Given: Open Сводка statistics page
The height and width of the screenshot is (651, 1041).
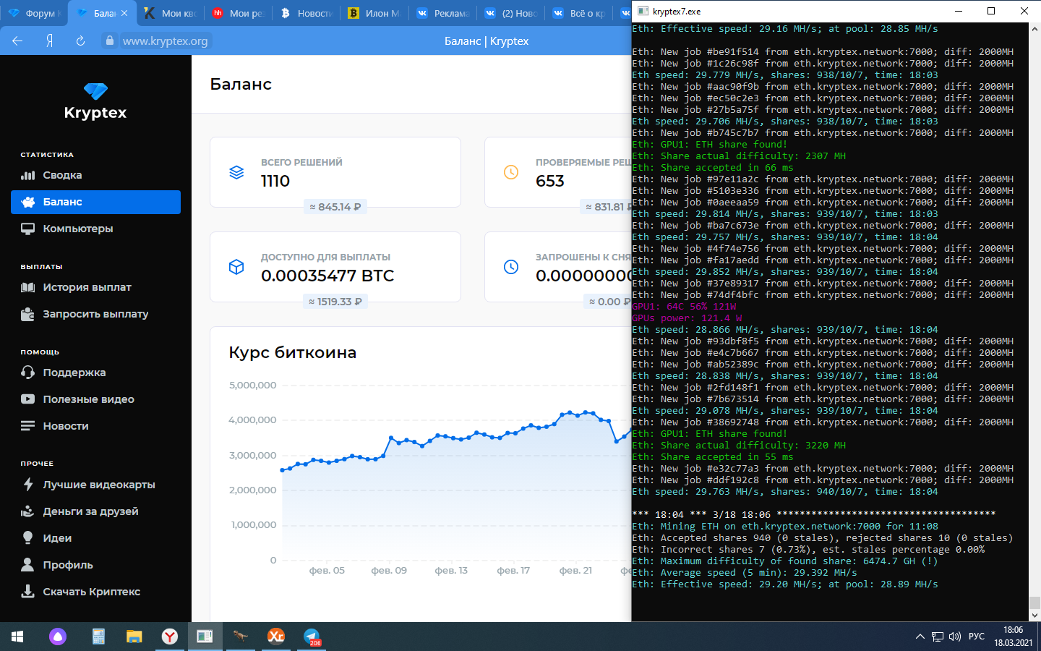Looking at the screenshot, I should (x=62, y=175).
